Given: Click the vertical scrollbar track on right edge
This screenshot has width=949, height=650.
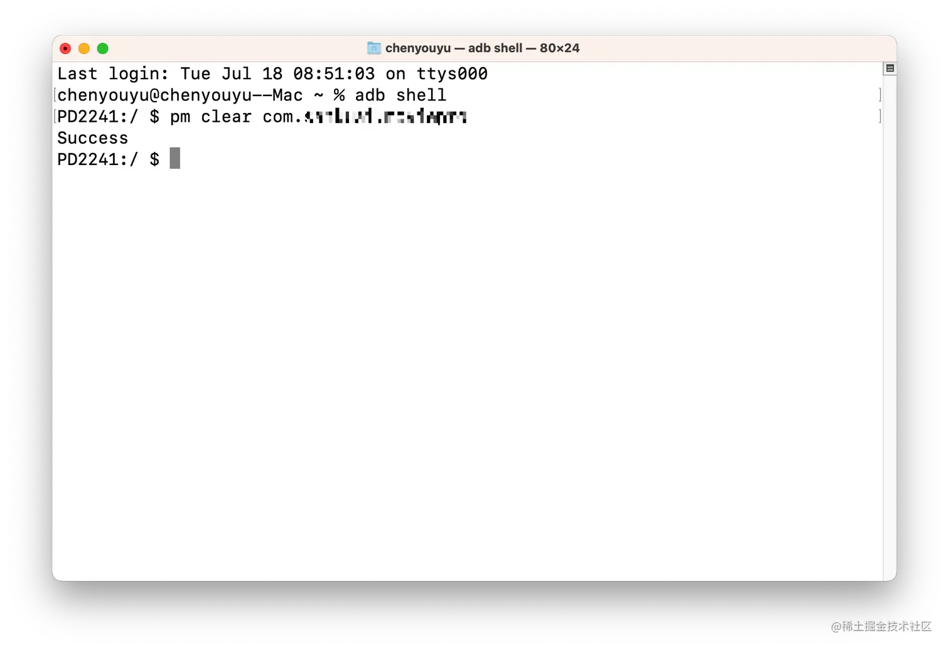Looking at the screenshot, I should click(x=889, y=326).
